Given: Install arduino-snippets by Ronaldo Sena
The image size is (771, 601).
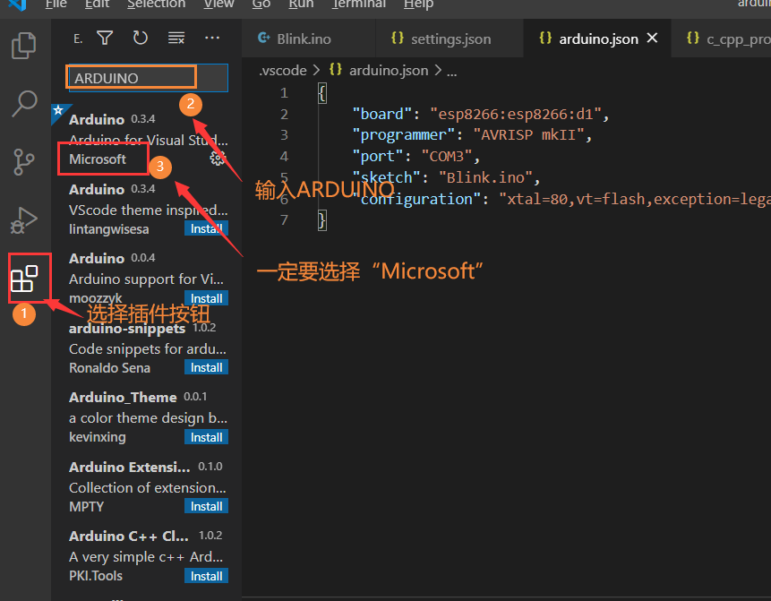Looking at the screenshot, I should pos(206,367).
